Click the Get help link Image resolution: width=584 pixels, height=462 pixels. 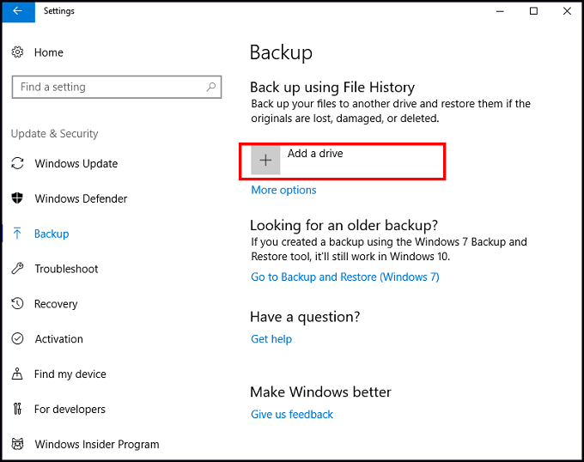coord(271,339)
